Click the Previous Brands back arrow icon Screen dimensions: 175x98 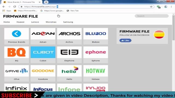16,33
